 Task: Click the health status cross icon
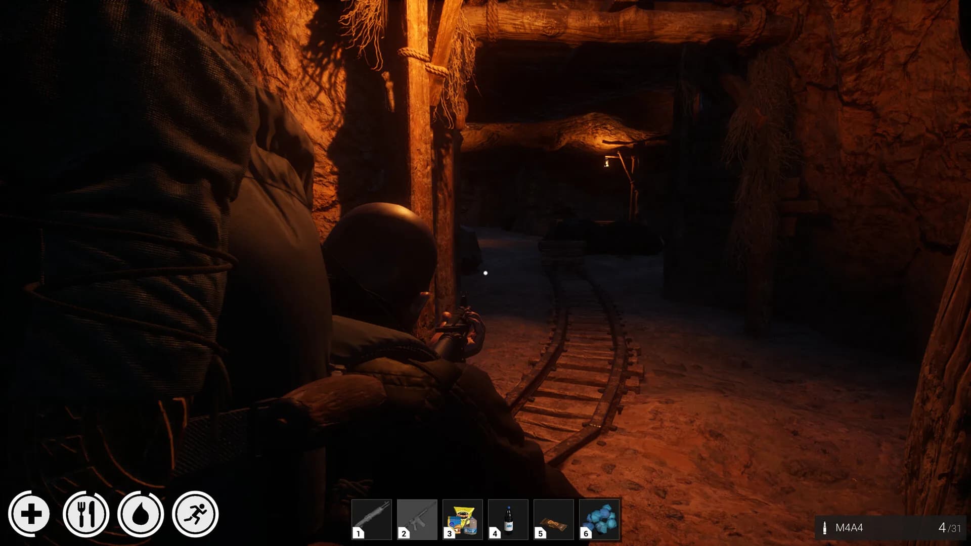coord(31,514)
